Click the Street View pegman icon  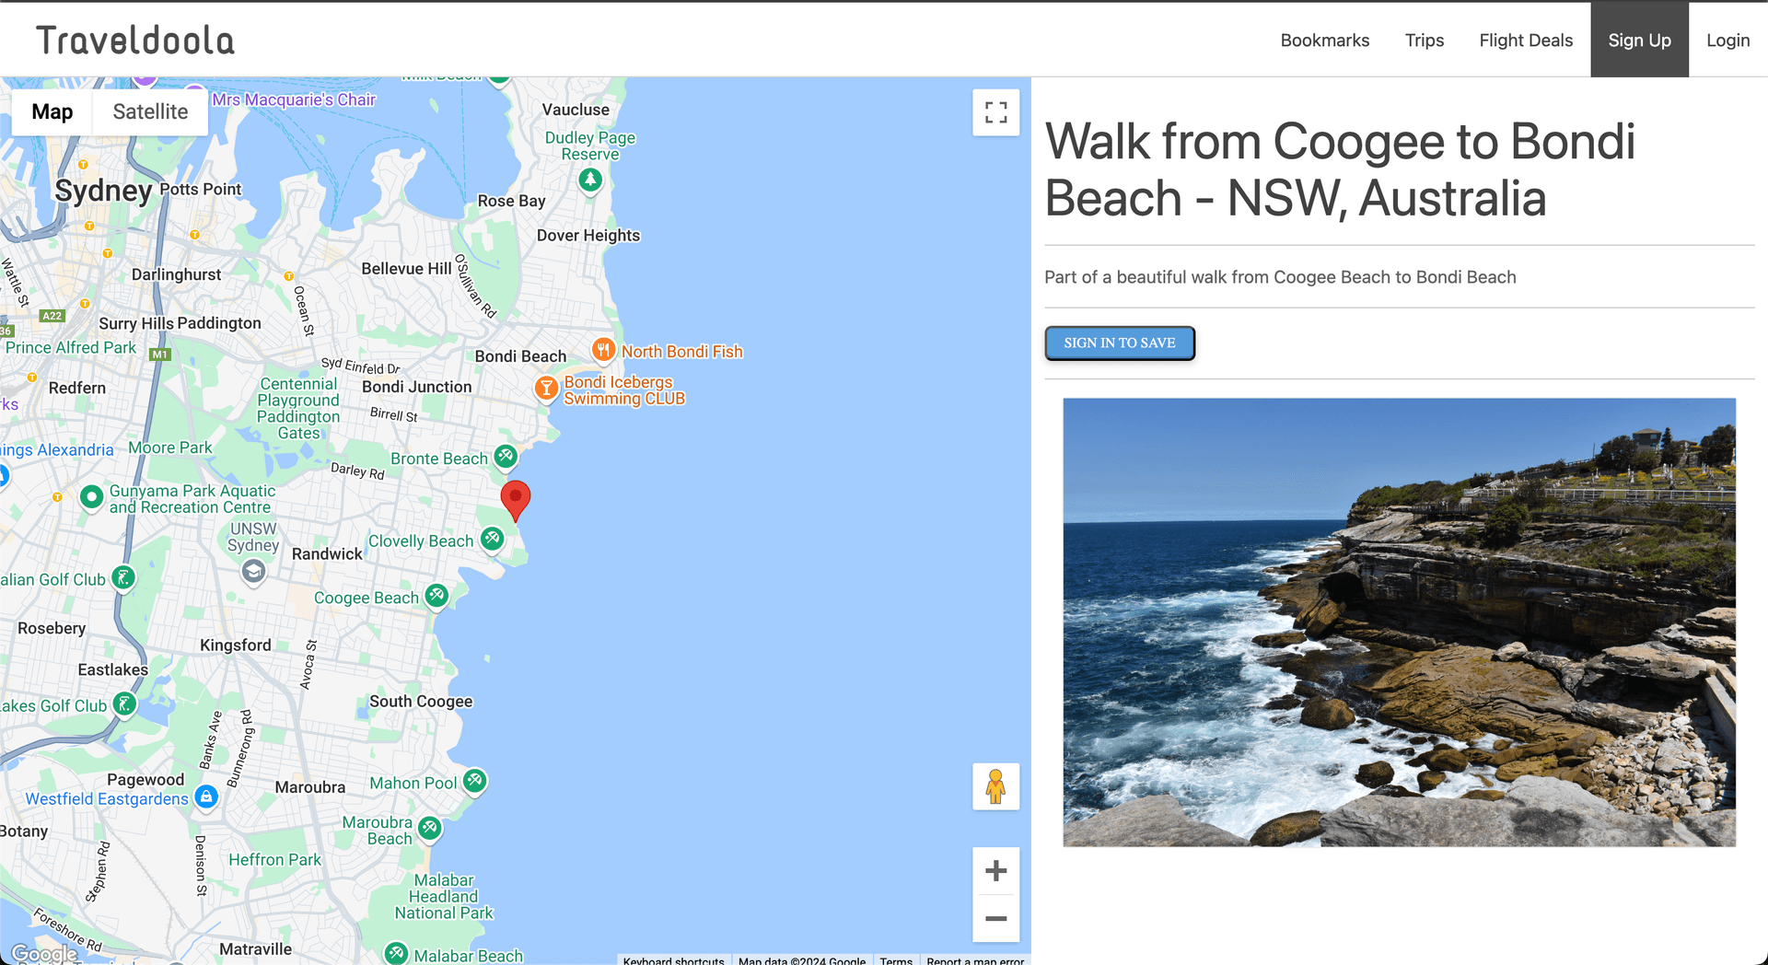point(995,786)
